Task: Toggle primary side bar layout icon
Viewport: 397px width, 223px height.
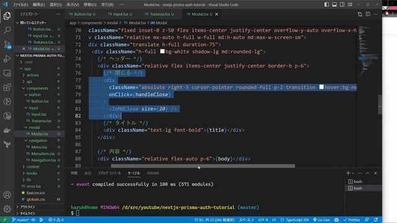Action: (x=327, y=4)
